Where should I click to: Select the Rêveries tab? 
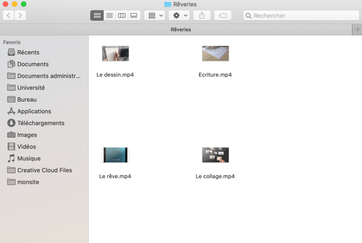181,29
